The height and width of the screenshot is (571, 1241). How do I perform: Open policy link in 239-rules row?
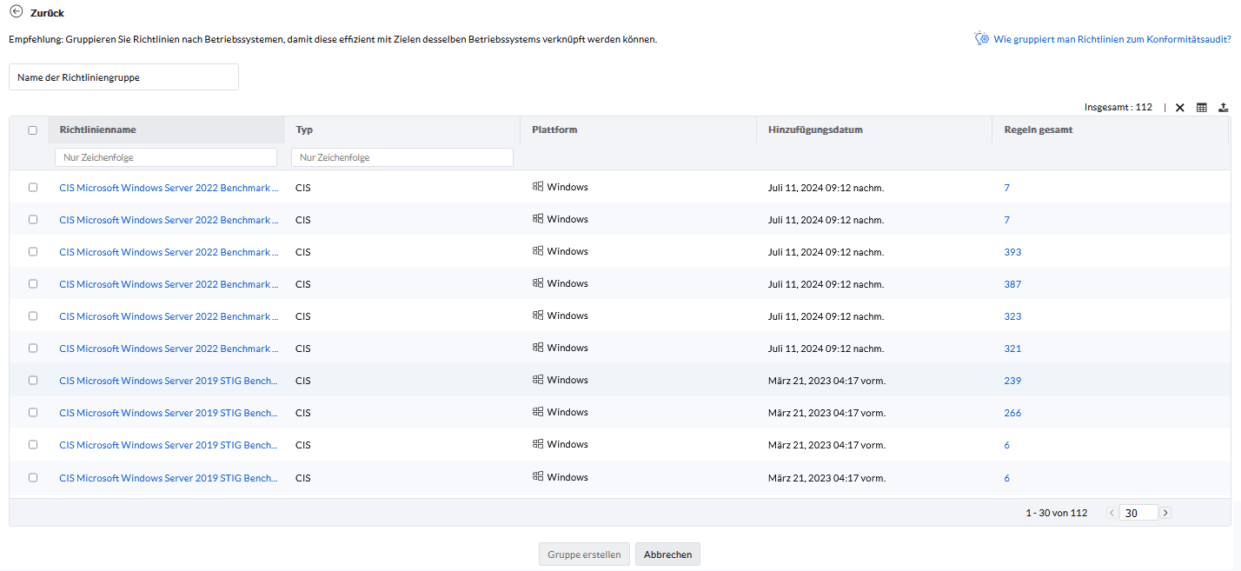point(169,381)
